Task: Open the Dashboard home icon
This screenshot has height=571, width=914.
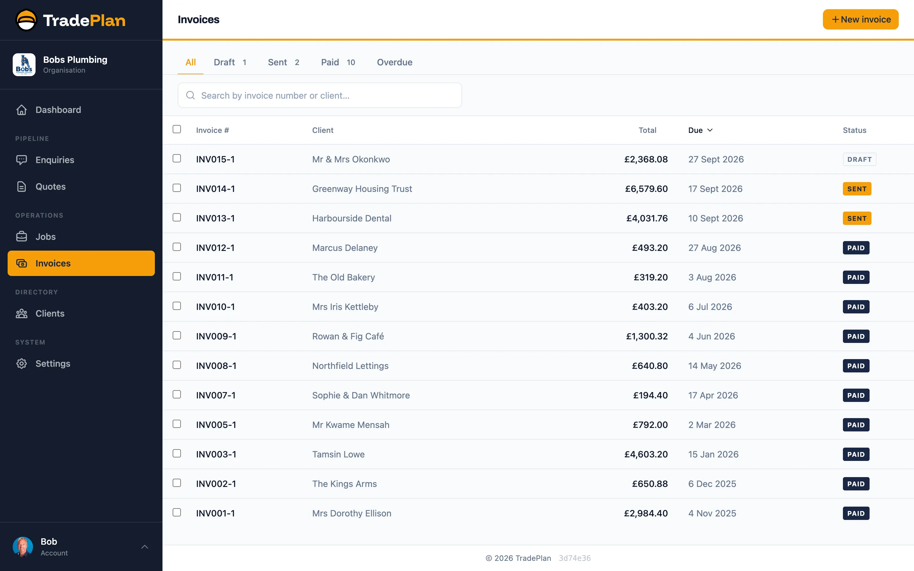Action: 22,110
